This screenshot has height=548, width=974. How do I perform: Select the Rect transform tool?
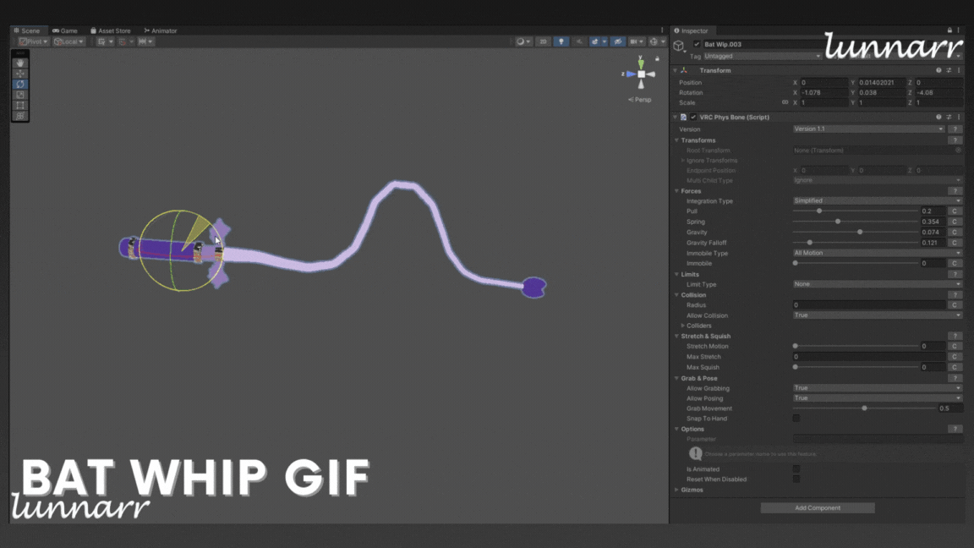[20, 106]
